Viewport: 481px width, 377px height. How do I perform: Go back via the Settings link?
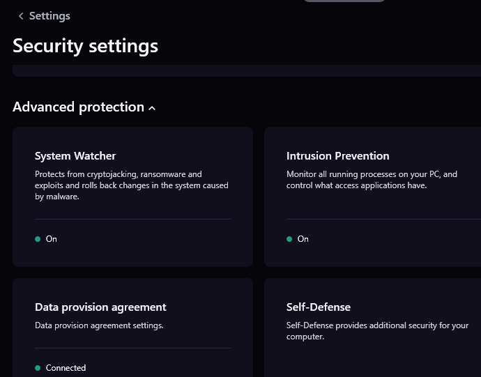click(x=49, y=16)
